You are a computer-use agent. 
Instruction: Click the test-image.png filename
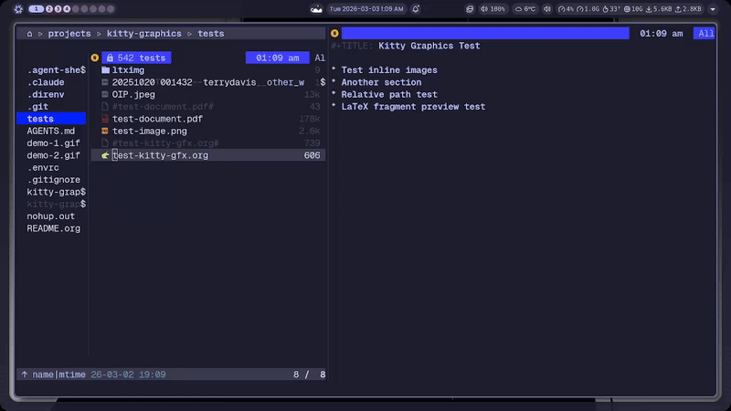pos(150,131)
